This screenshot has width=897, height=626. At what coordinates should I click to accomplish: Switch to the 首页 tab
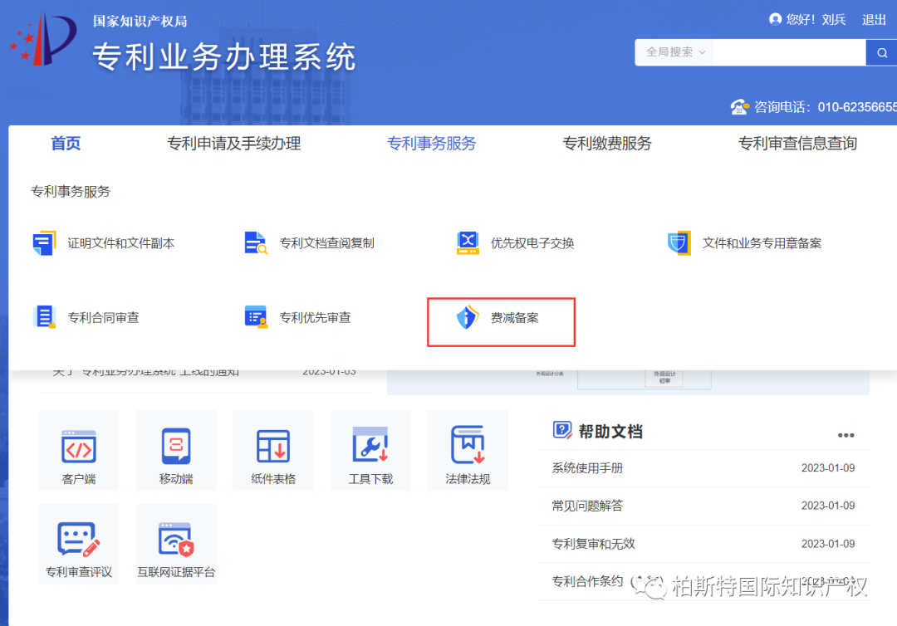click(65, 143)
